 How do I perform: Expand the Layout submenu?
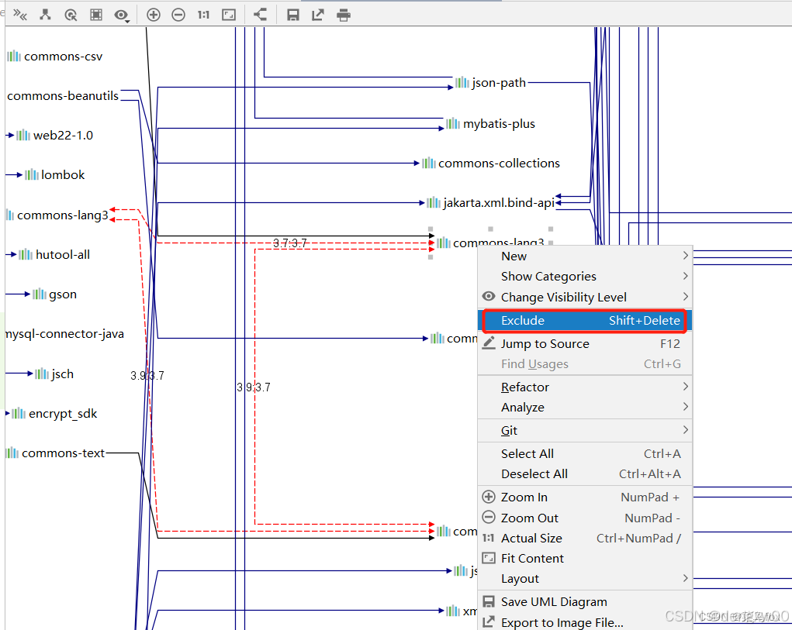click(585, 579)
